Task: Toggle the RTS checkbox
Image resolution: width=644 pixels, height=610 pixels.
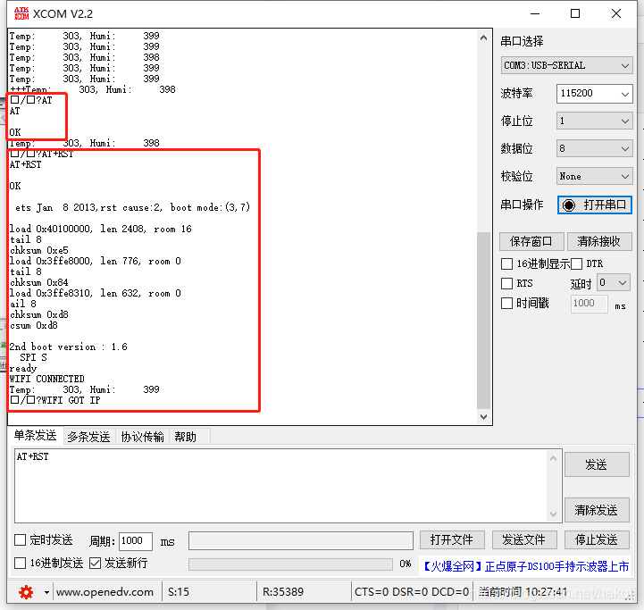Action: (x=506, y=283)
